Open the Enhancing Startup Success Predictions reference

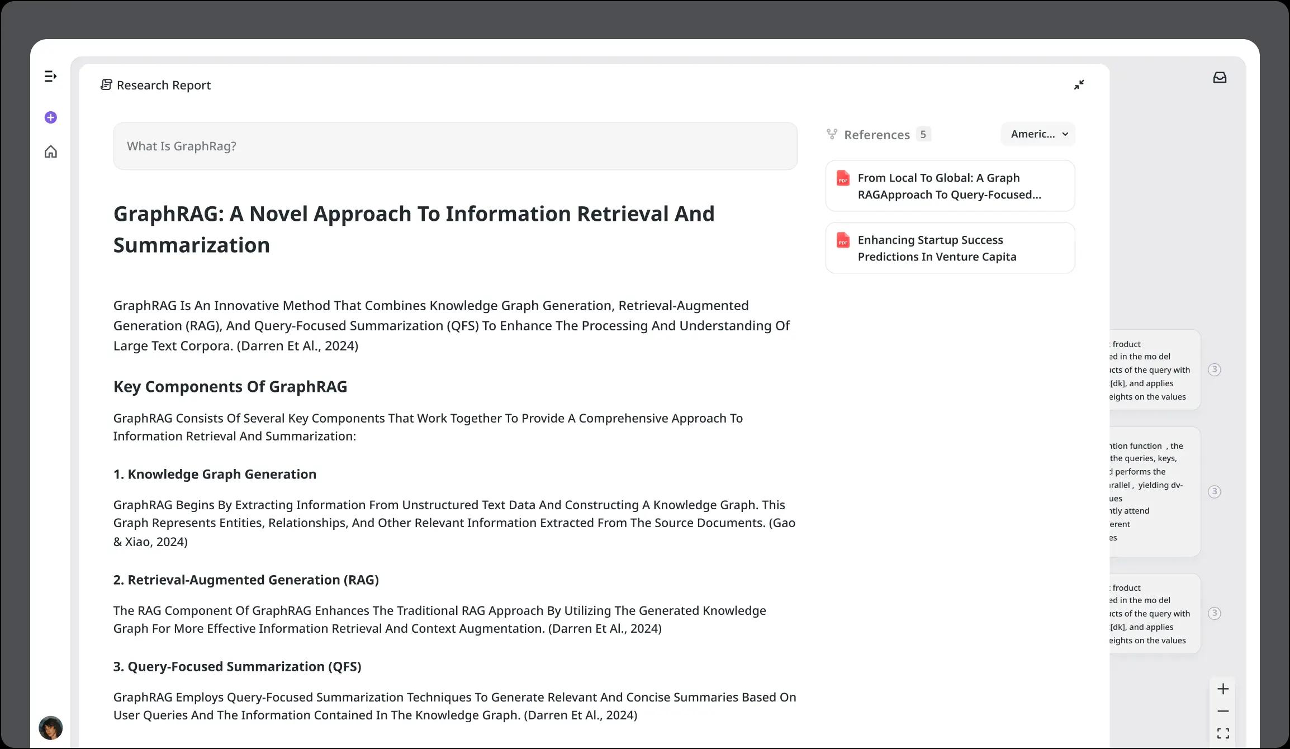[x=950, y=248]
